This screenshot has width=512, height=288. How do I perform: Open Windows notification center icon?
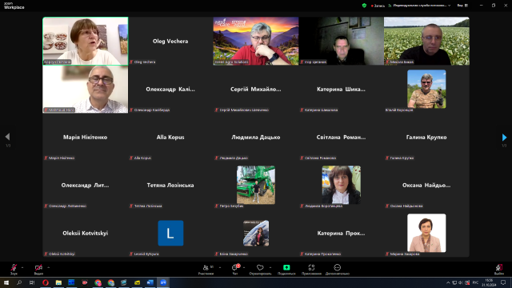[503, 282]
